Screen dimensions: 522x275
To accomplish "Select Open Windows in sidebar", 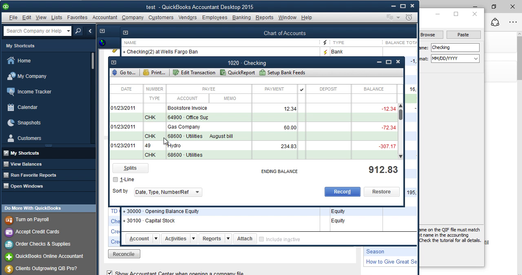I will [27, 186].
